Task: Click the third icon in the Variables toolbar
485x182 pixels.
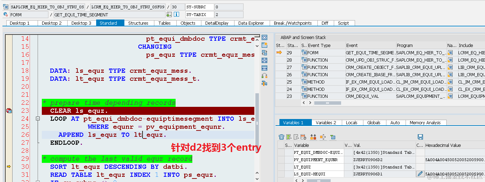Action: 296,137
